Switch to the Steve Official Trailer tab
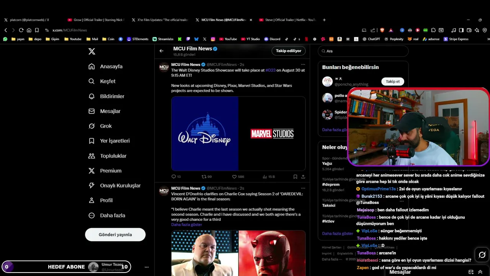This screenshot has width=490, height=276. point(287,20)
